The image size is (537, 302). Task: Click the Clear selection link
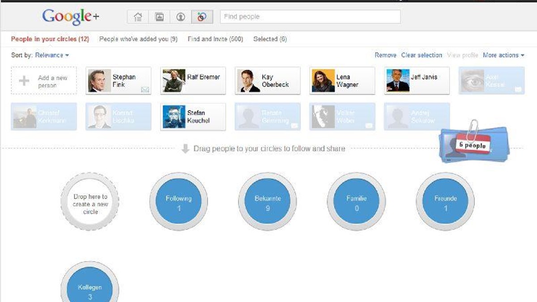coord(422,55)
